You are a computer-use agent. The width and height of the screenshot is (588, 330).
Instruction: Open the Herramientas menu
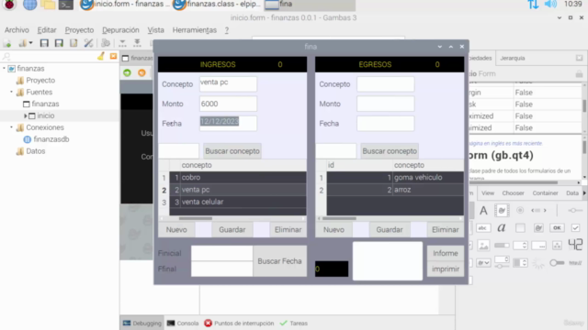click(195, 30)
